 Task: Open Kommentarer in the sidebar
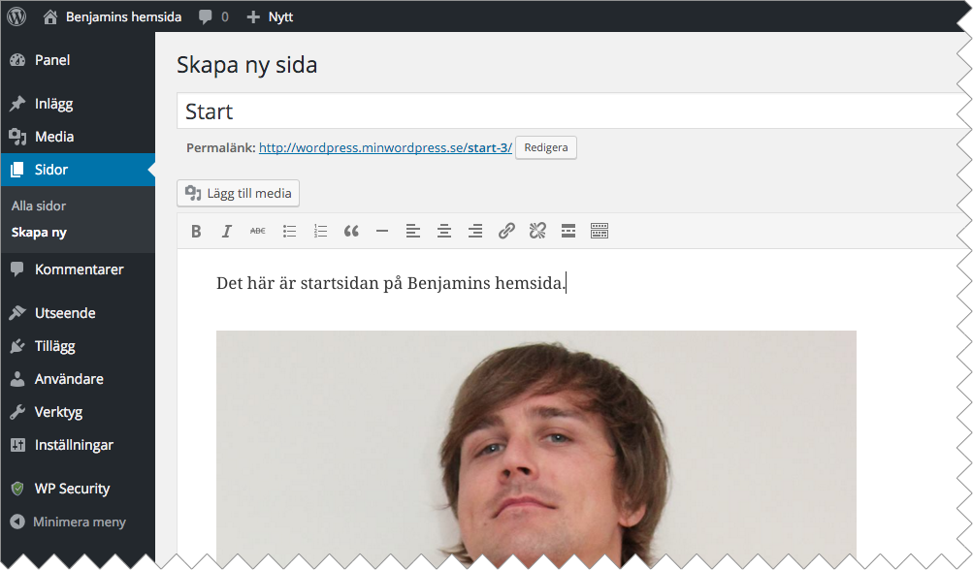(78, 269)
